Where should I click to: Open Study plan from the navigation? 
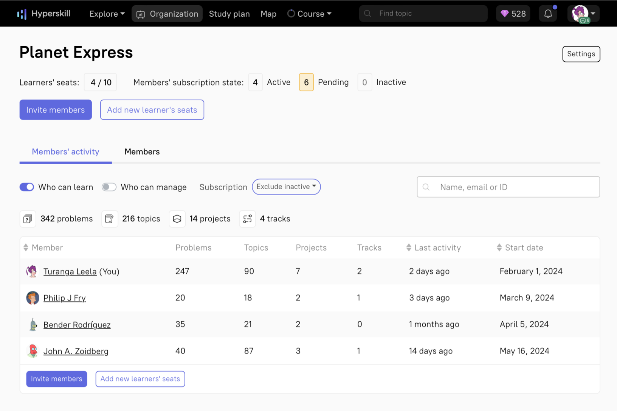229,14
